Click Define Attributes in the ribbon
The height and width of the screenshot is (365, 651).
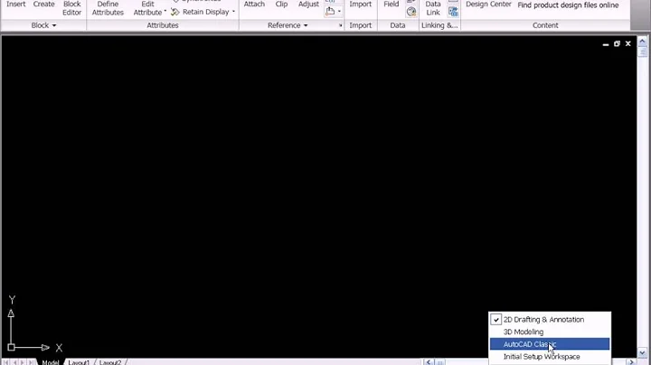[108, 8]
